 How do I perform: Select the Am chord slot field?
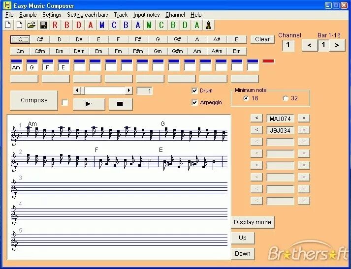(x=16, y=67)
